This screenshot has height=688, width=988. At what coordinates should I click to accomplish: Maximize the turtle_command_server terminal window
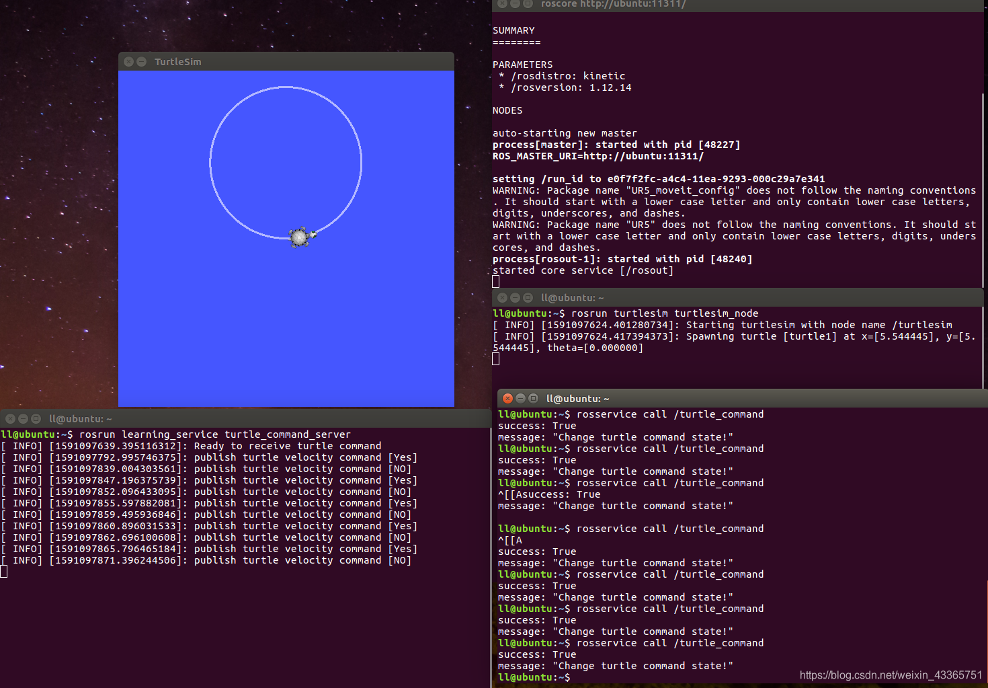pyautogui.click(x=36, y=419)
